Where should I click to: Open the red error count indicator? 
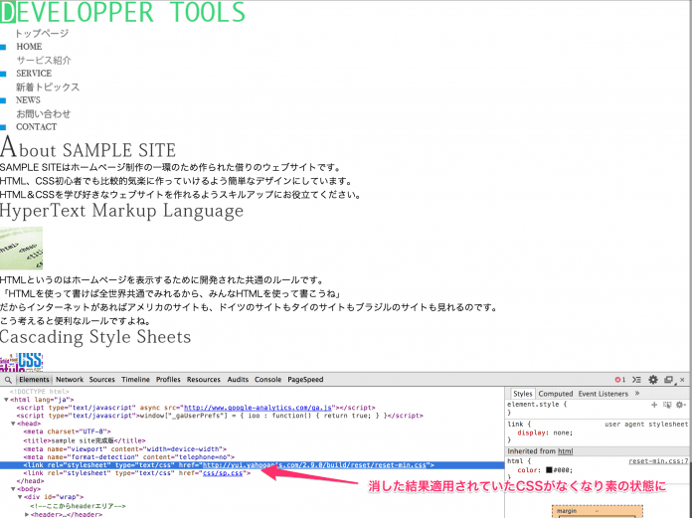(620, 380)
